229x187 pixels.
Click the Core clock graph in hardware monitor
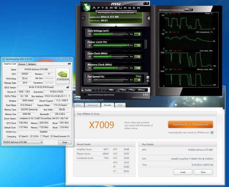pos(189,59)
